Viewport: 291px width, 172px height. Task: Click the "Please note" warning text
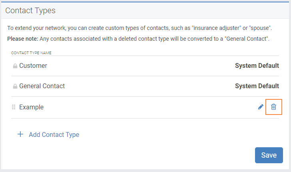coord(138,39)
